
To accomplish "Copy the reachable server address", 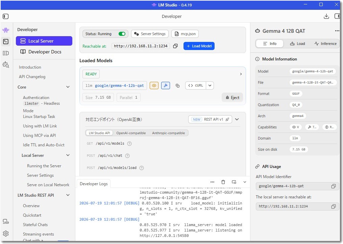I will coord(175,46).
